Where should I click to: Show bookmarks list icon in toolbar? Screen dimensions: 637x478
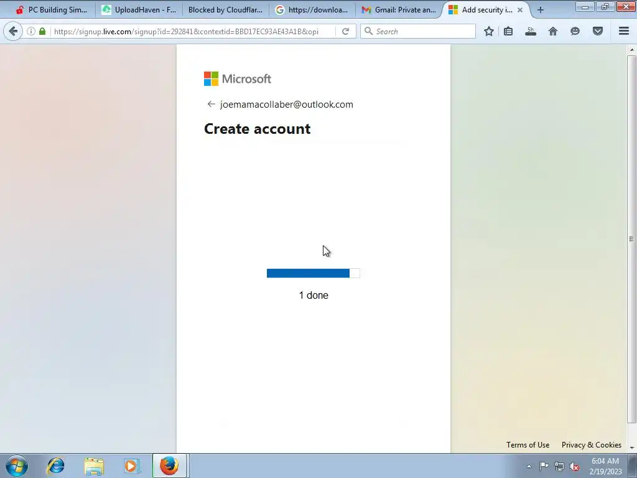coord(508,31)
